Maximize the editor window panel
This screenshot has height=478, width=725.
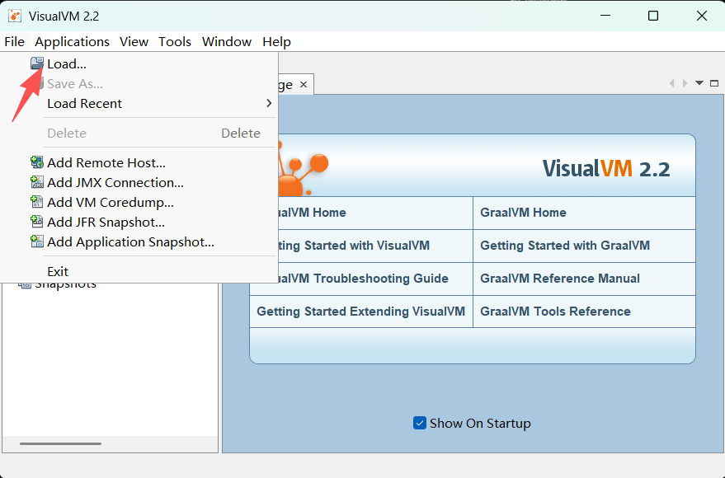714,83
